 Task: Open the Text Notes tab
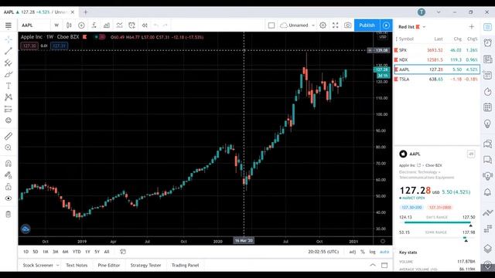click(x=77, y=266)
